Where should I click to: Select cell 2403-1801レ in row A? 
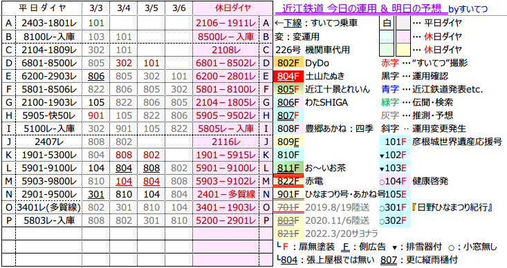click(x=49, y=23)
